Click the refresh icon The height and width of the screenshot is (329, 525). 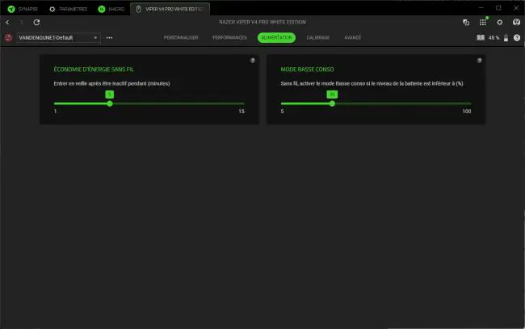coord(36,23)
